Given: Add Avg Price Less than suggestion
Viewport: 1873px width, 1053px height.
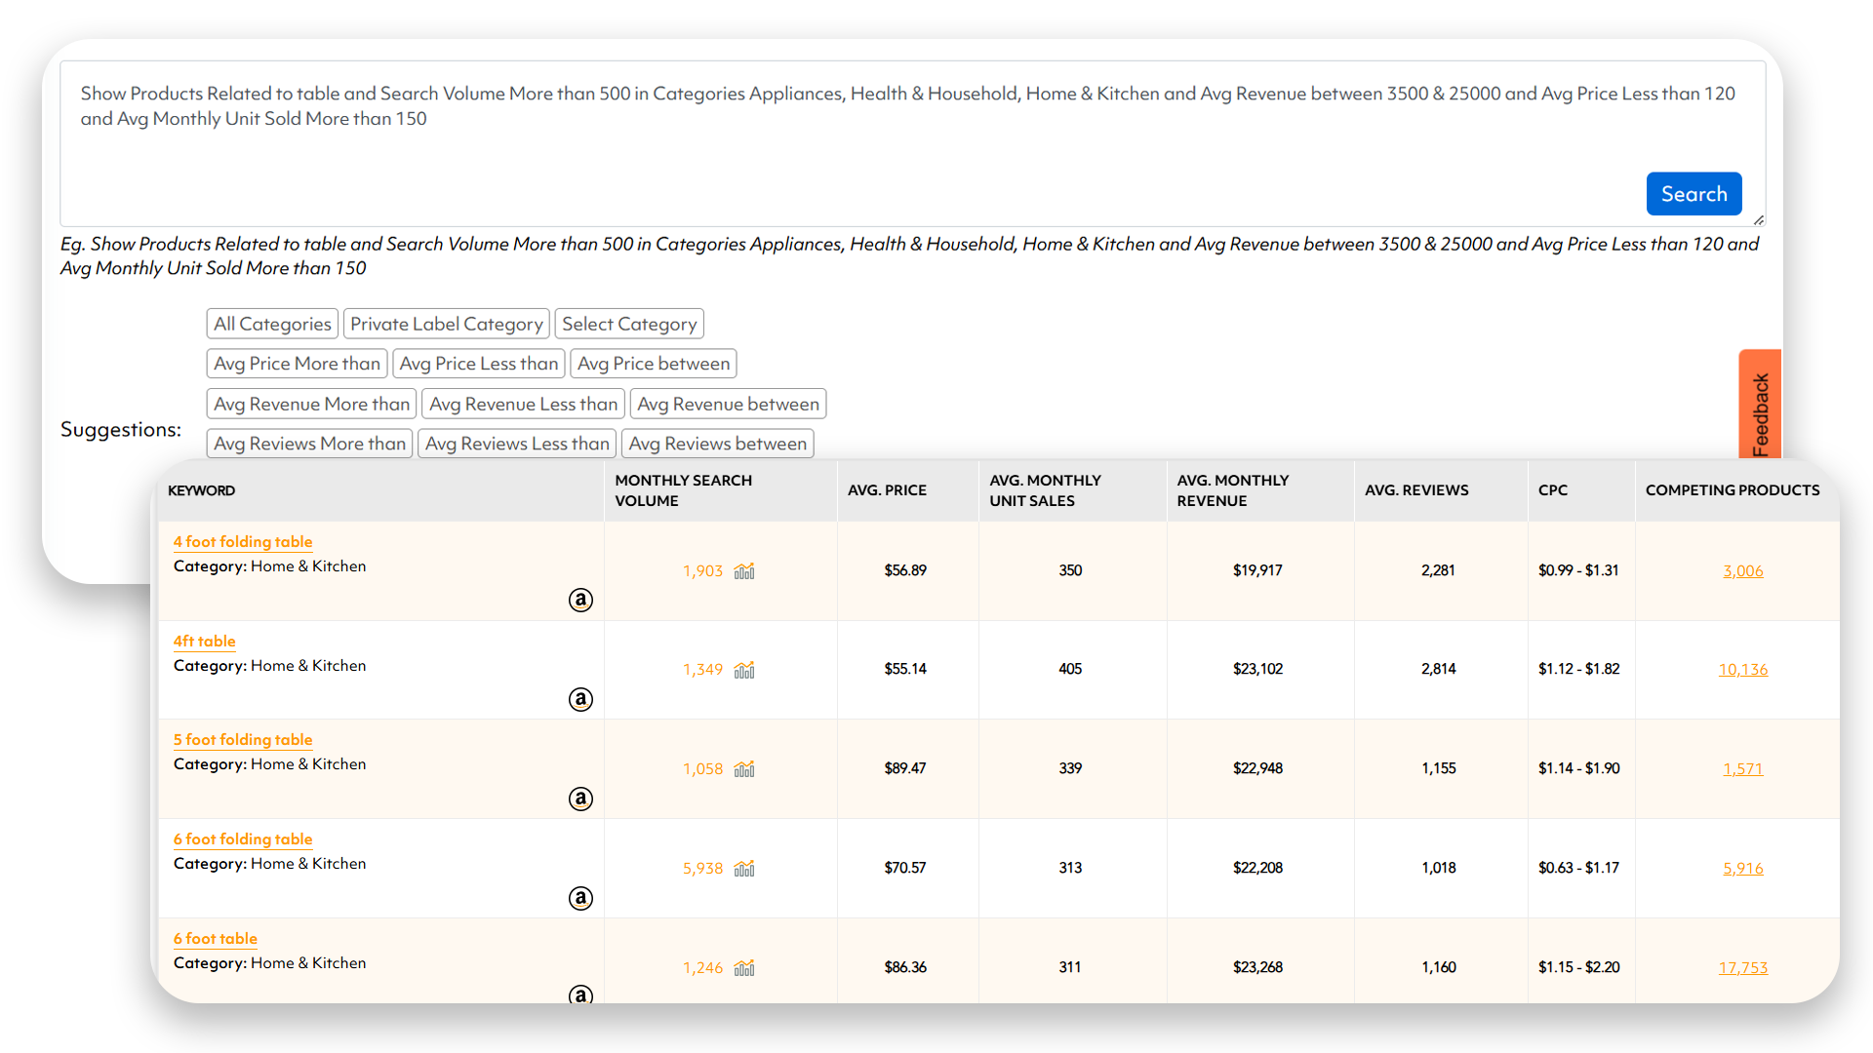Looking at the screenshot, I should (479, 364).
